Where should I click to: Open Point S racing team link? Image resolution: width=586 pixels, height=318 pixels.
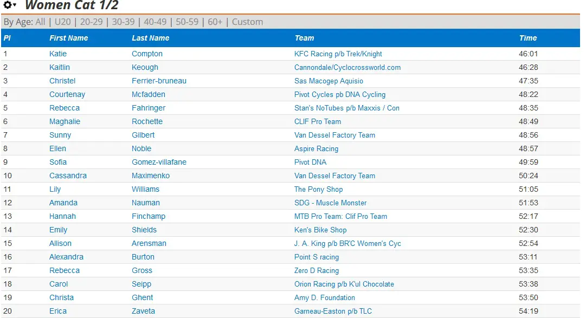[317, 257]
